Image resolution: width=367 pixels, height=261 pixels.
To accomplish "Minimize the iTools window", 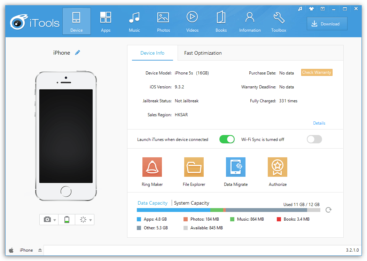I will pos(334,9).
